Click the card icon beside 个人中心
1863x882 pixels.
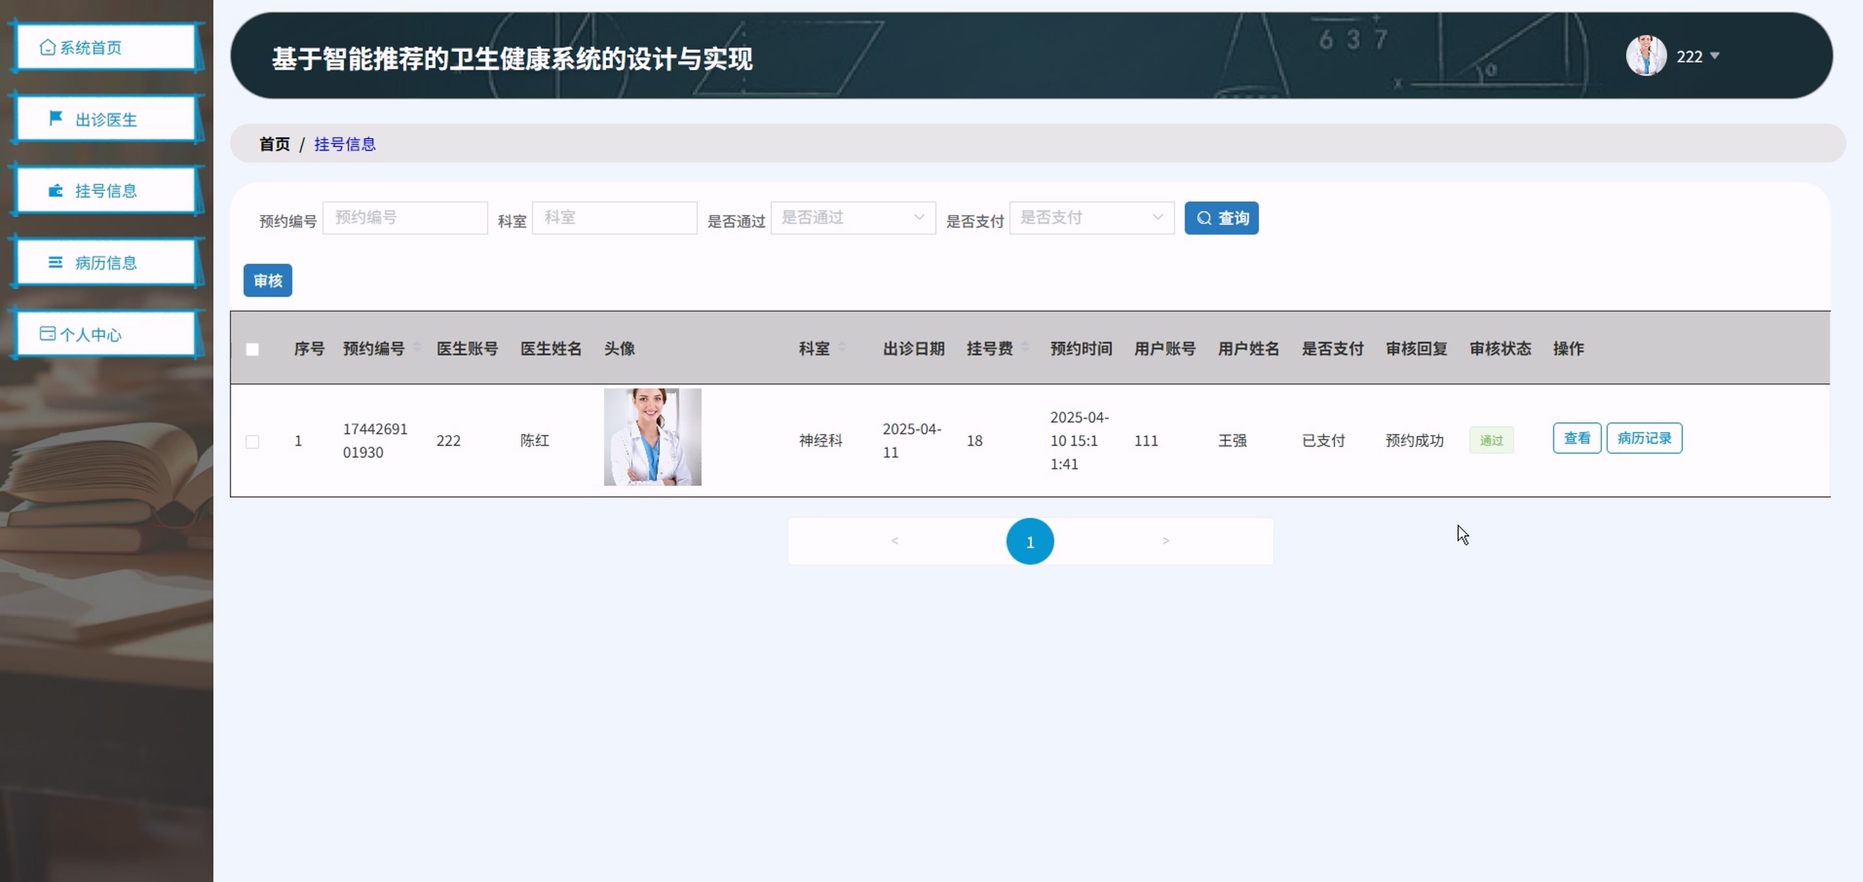click(x=47, y=333)
